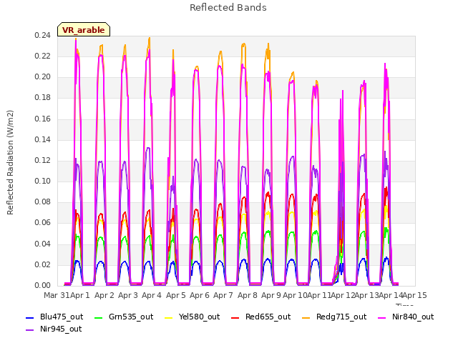458x343 pixels.
Task: Select the Nir945_out legend label
Action: 61,329
